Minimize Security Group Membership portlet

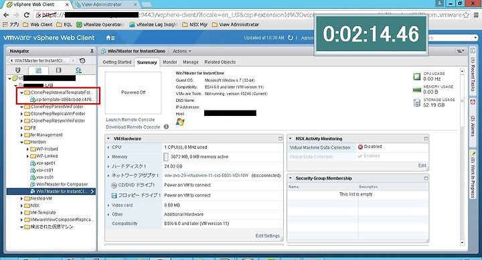426,178
